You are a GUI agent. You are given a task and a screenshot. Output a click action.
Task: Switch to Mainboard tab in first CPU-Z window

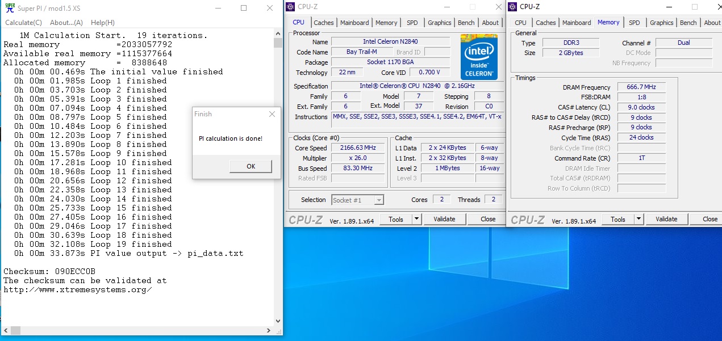[x=354, y=23]
